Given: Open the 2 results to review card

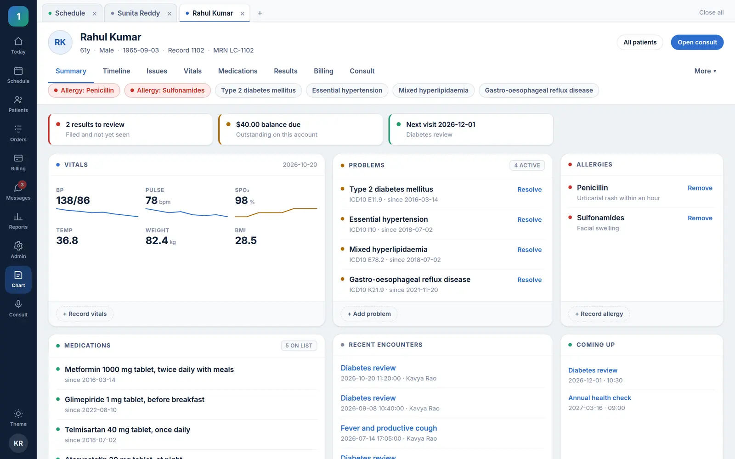Looking at the screenshot, I should (x=130, y=129).
